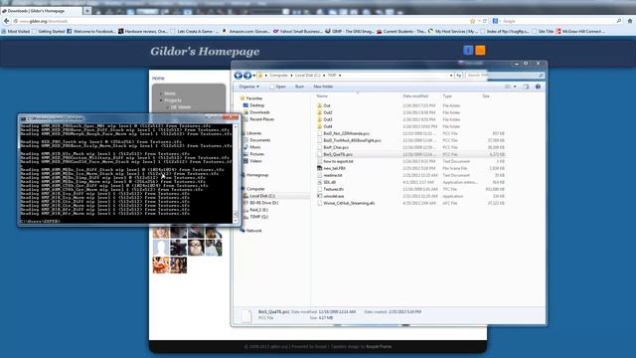Select the Out4 folder

tap(328, 126)
